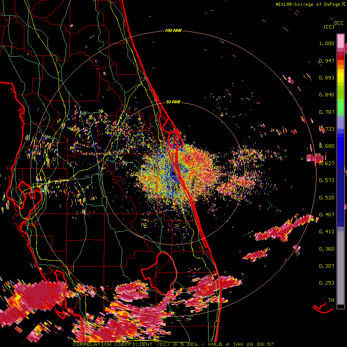Click the 100 NMI range ring label
The image size is (347, 347).
click(x=173, y=30)
